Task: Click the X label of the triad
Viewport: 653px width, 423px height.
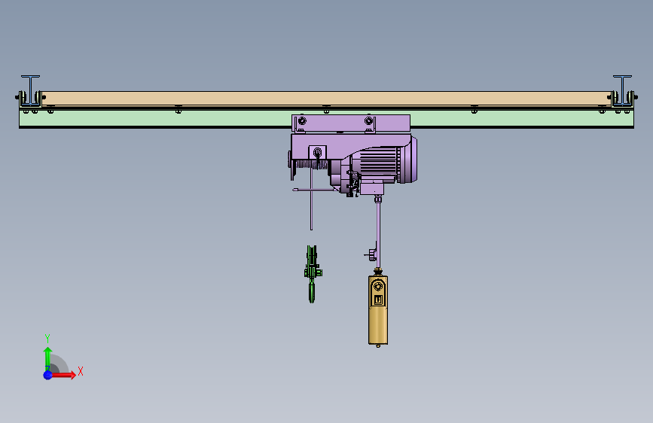Action: tap(81, 371)
